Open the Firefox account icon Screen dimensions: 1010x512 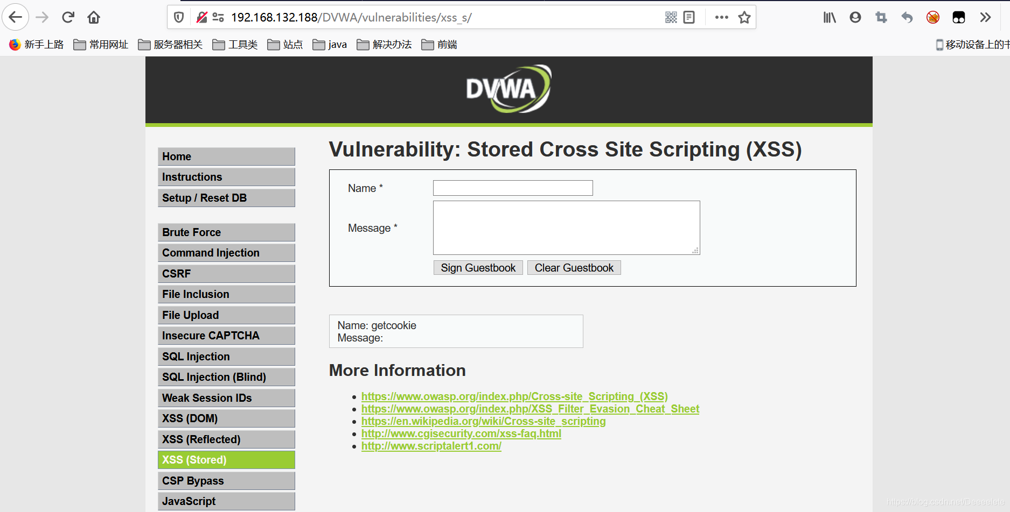click(855, 17)
